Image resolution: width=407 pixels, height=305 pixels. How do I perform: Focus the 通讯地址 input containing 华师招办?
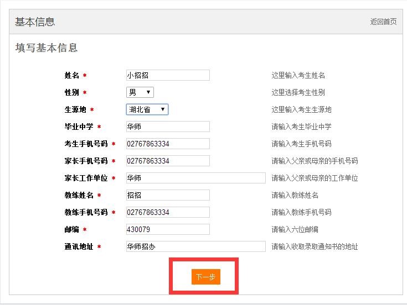(x=195, y=246)
